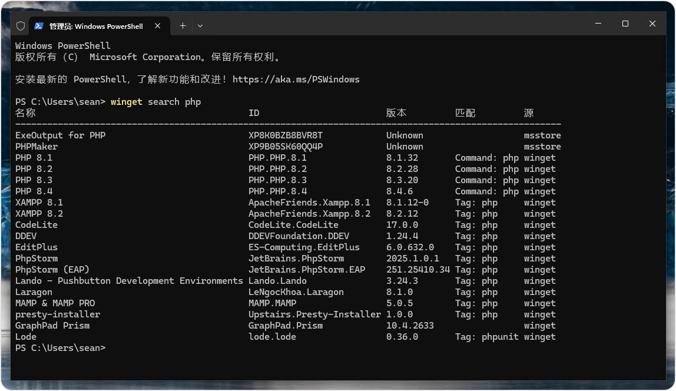Click the ID 'XP8K0BZB8BVR8T'
This screenshot has width=676, height=391.
pos(286,135)
